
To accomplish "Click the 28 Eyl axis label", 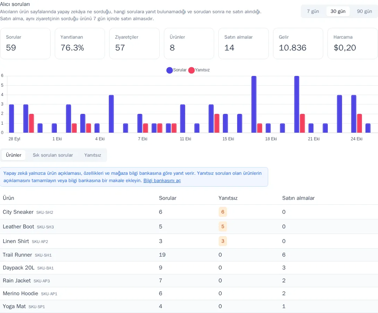I will [x=14, y=139].
